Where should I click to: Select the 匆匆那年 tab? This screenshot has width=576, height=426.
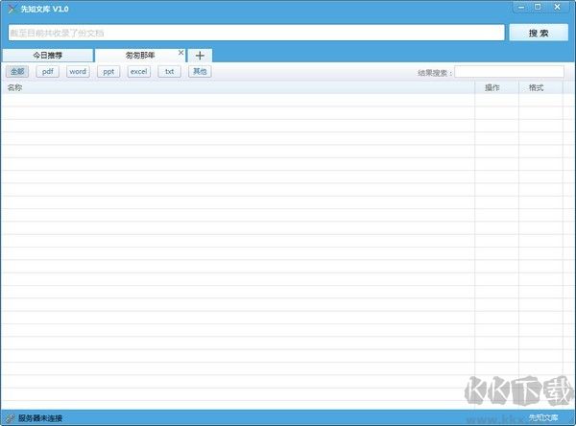pos(140,56)
